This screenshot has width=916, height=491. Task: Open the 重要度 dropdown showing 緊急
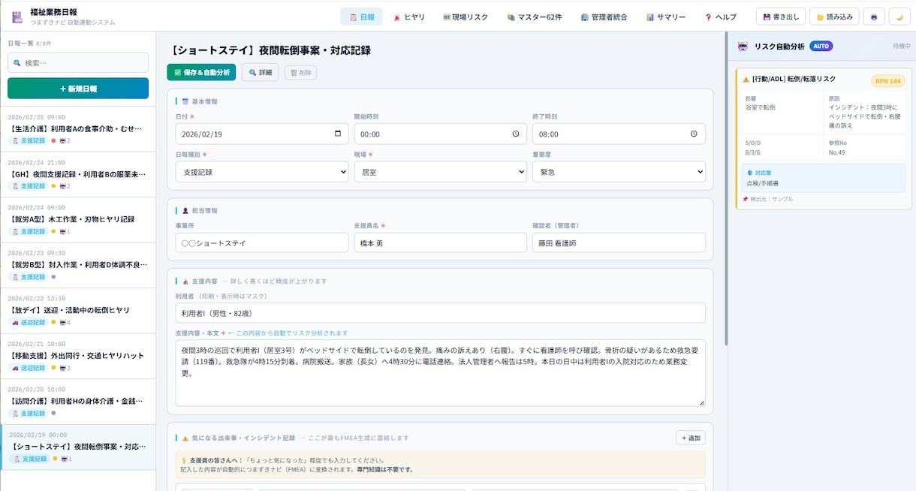tap(619, 172)
